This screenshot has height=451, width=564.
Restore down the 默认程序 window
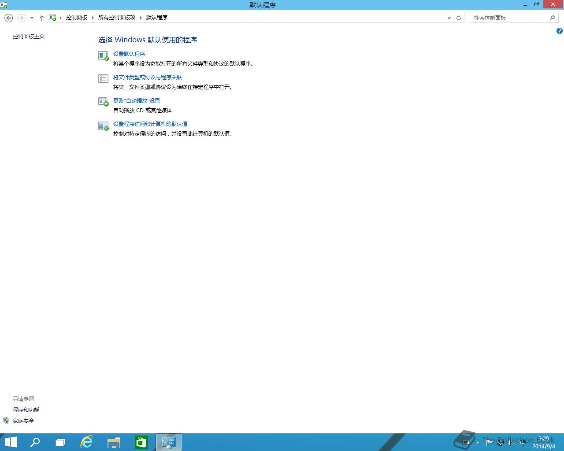point(537,4)
